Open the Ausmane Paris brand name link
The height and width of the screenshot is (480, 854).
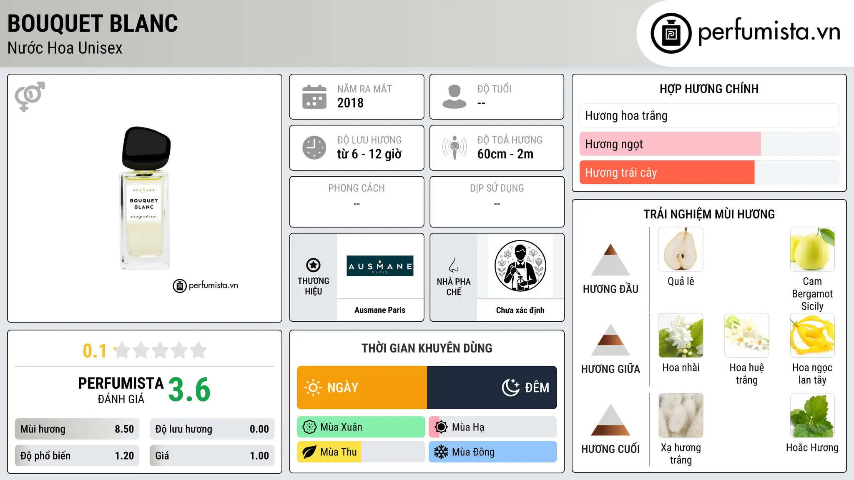(380, 310)
